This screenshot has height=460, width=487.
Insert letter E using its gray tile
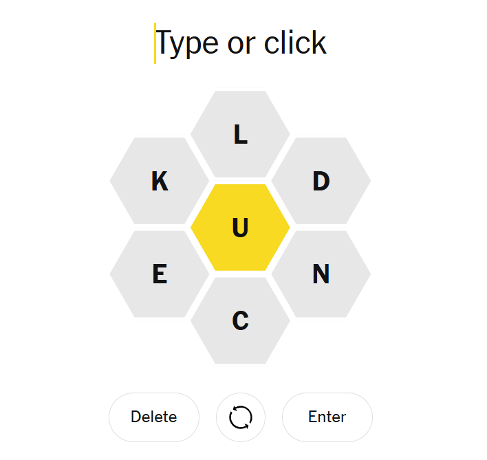(159, 274)
